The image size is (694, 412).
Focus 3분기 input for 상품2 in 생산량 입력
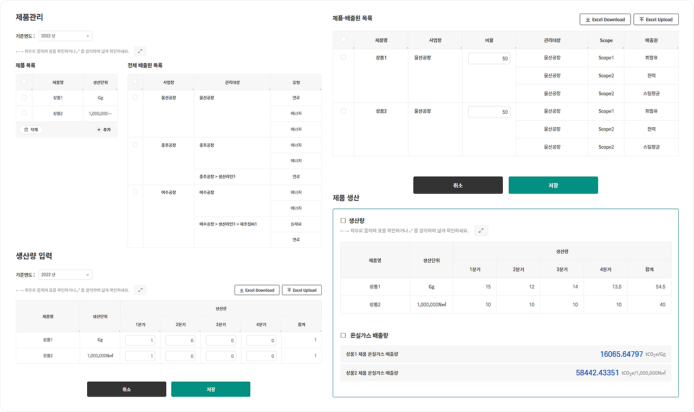[221, 356]
